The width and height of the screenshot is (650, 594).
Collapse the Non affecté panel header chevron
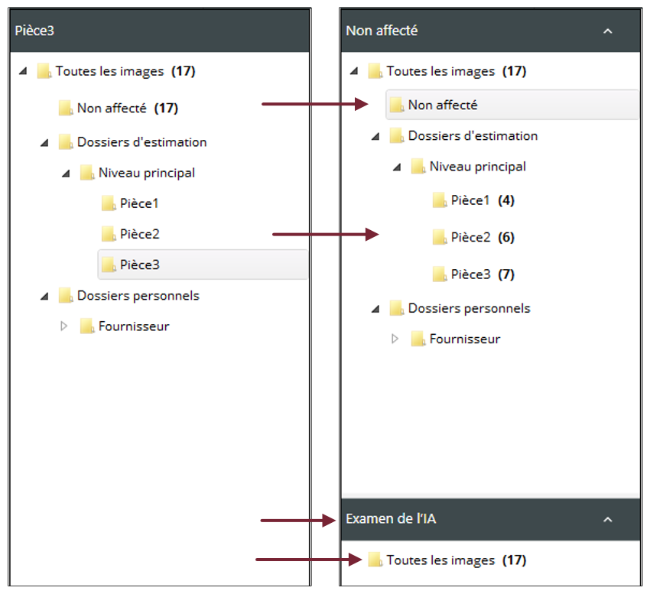tap(608, 31)
